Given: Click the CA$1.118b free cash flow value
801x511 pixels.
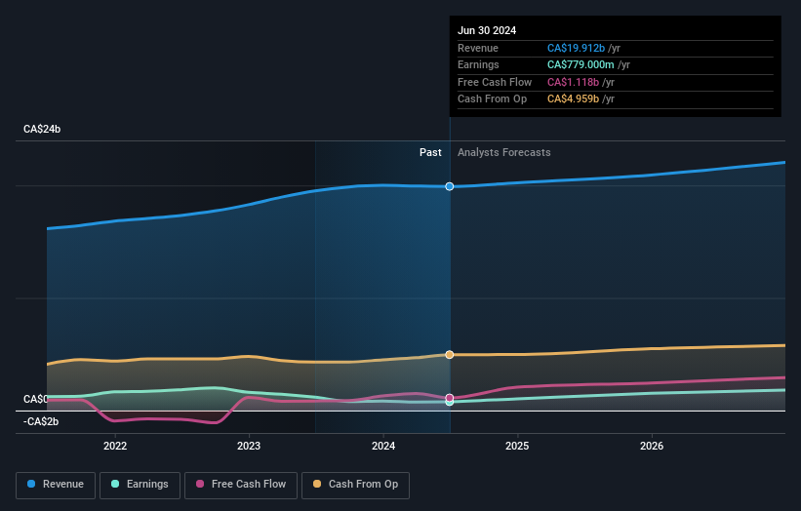Looking at the screenshot, I should tap(573, 82).
